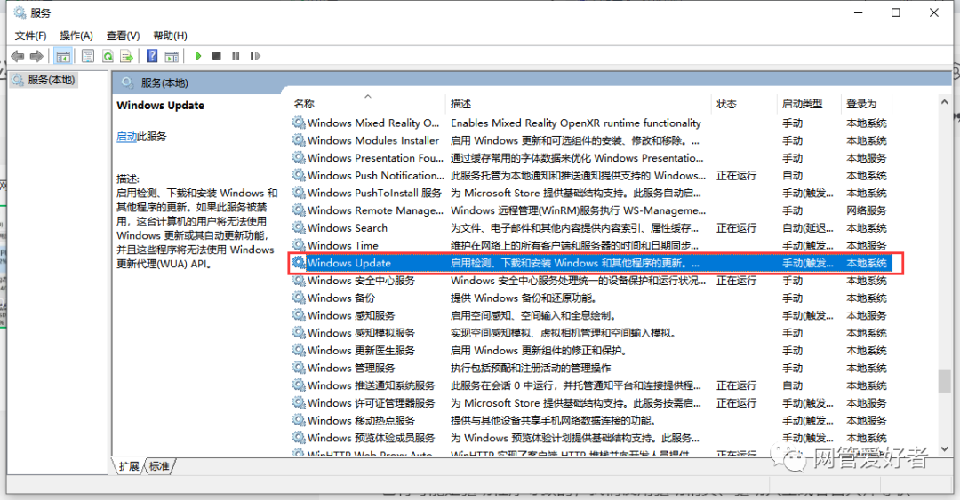Click the Export List toolbar icon
960x500 pixels.
pyautogui.click(x=127, y=56)
